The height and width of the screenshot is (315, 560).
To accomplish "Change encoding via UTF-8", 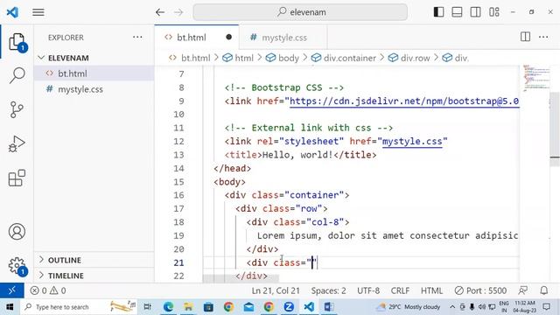I will (x=368, y=290).
